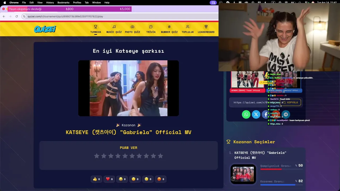Click the "% 50" championship rate value
The height and width of the screenshot is (191, 340).
tap(299, 166)
